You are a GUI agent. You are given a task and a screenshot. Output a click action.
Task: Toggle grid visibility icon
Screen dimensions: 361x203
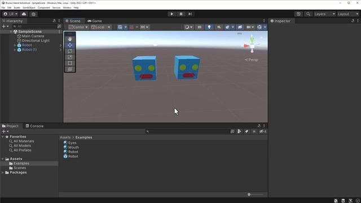click(x=120, y=27)
